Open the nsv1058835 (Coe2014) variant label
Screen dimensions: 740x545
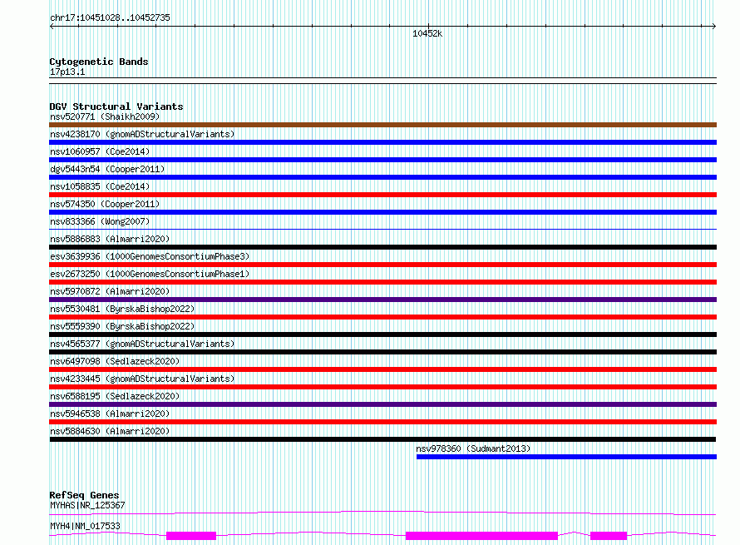click(x=100, y=186)
